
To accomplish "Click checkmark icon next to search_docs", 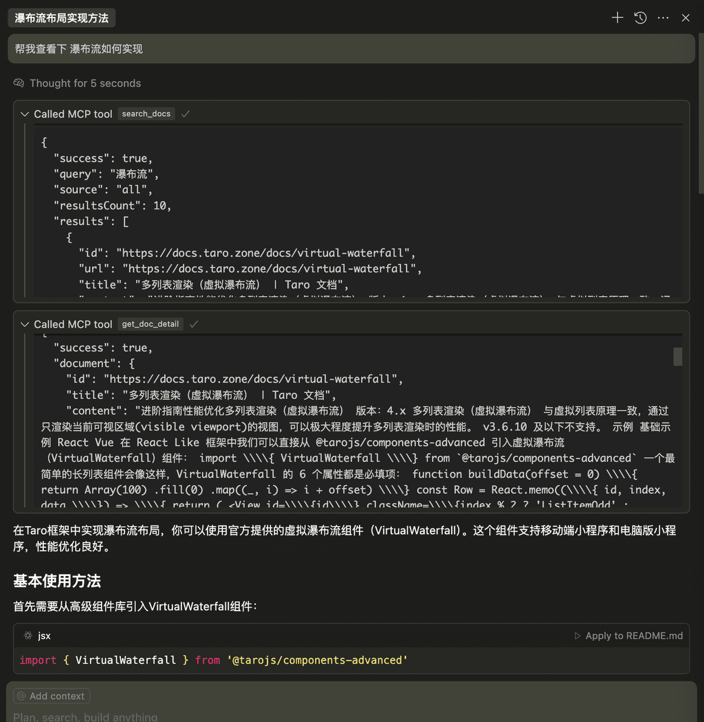I will point(185,114).
